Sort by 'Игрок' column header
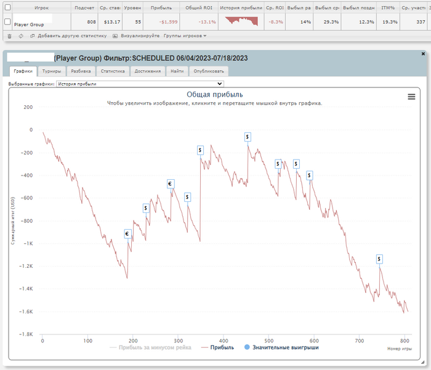The height and width of the screenshot is (370, 431). tap(41, 8)
